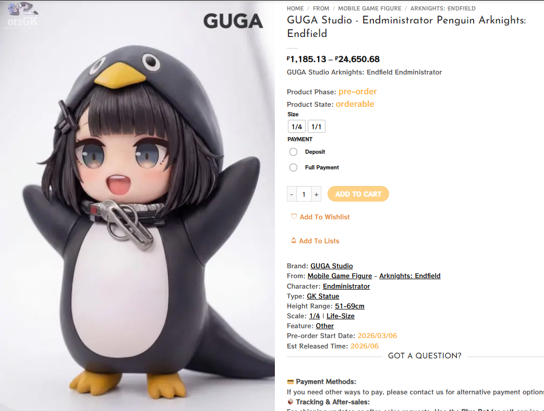Go to HOME in the breadcrumb
Viewport: 544px width, 411px height.
pos(295,8)
